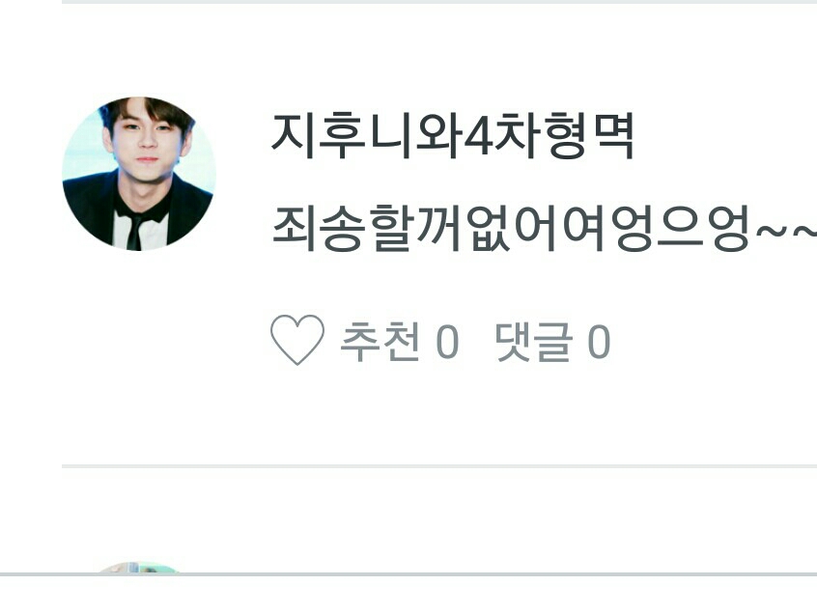Screen dimensions: 817x613
Task: Click the top divider line above the comment
Action: point(439,2)
